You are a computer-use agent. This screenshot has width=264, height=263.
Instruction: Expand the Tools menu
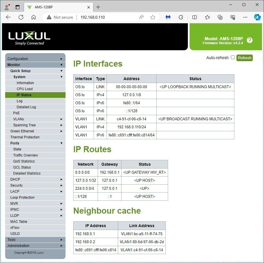tap(35, 240)
